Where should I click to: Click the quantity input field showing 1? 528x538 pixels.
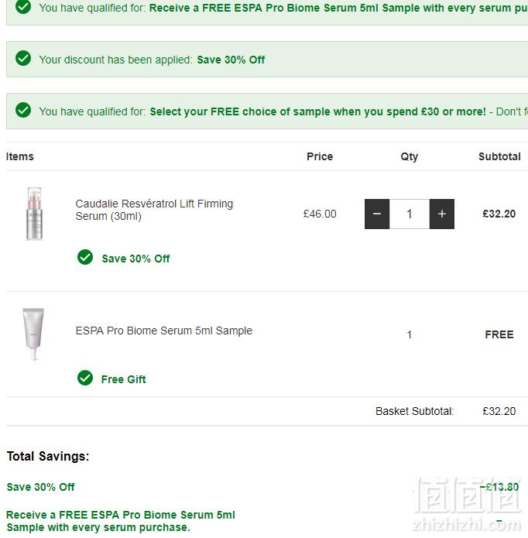[410, 214]
